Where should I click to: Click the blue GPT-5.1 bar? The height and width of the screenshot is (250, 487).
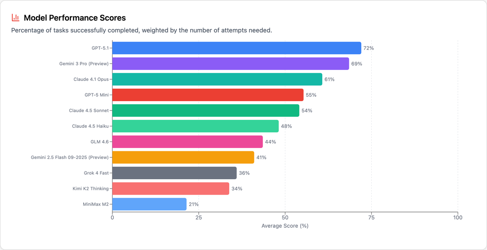tap(236, 48)
